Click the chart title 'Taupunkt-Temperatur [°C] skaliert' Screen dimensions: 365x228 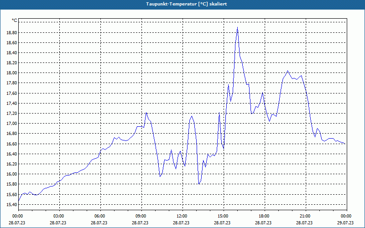(187, 4)
